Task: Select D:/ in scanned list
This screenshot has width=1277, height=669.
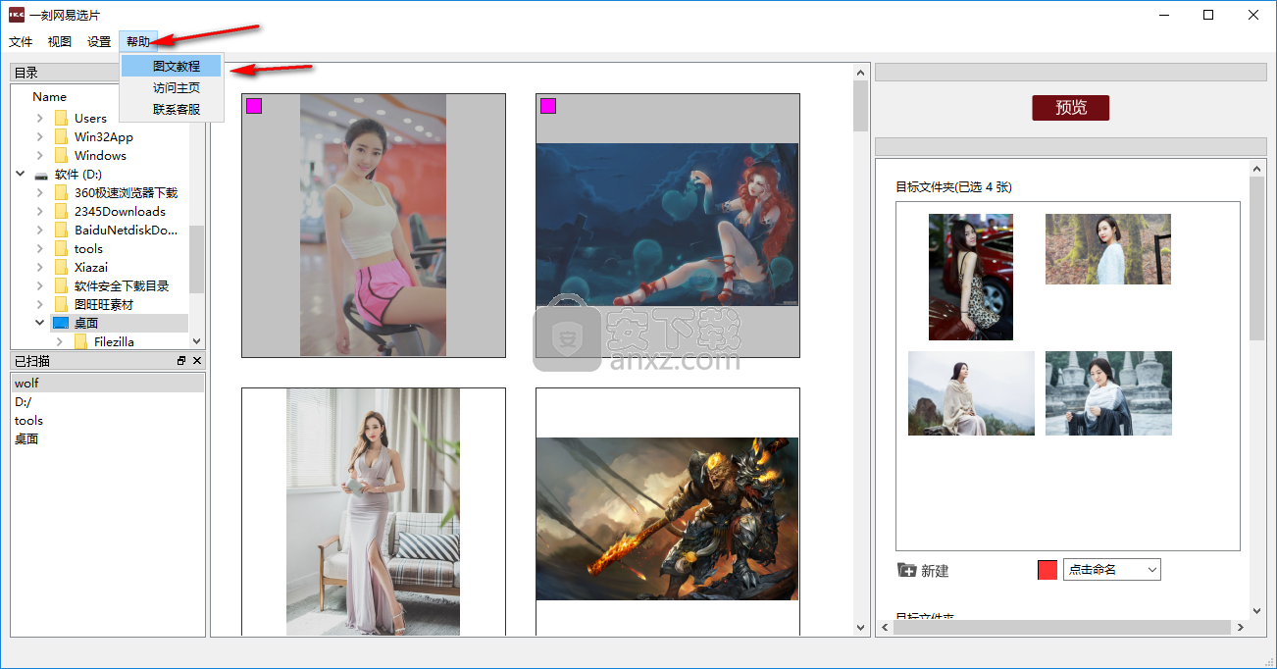Action: [x=108, y=402]
